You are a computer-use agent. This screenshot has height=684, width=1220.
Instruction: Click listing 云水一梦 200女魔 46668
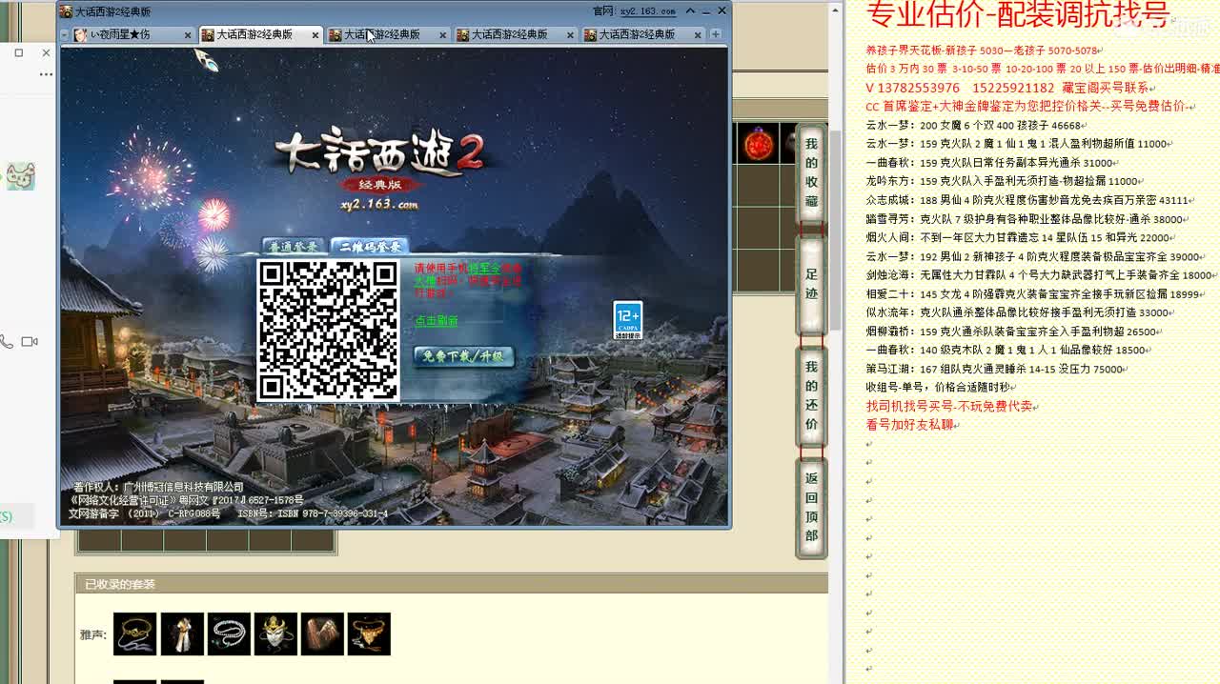click(973, 125)
